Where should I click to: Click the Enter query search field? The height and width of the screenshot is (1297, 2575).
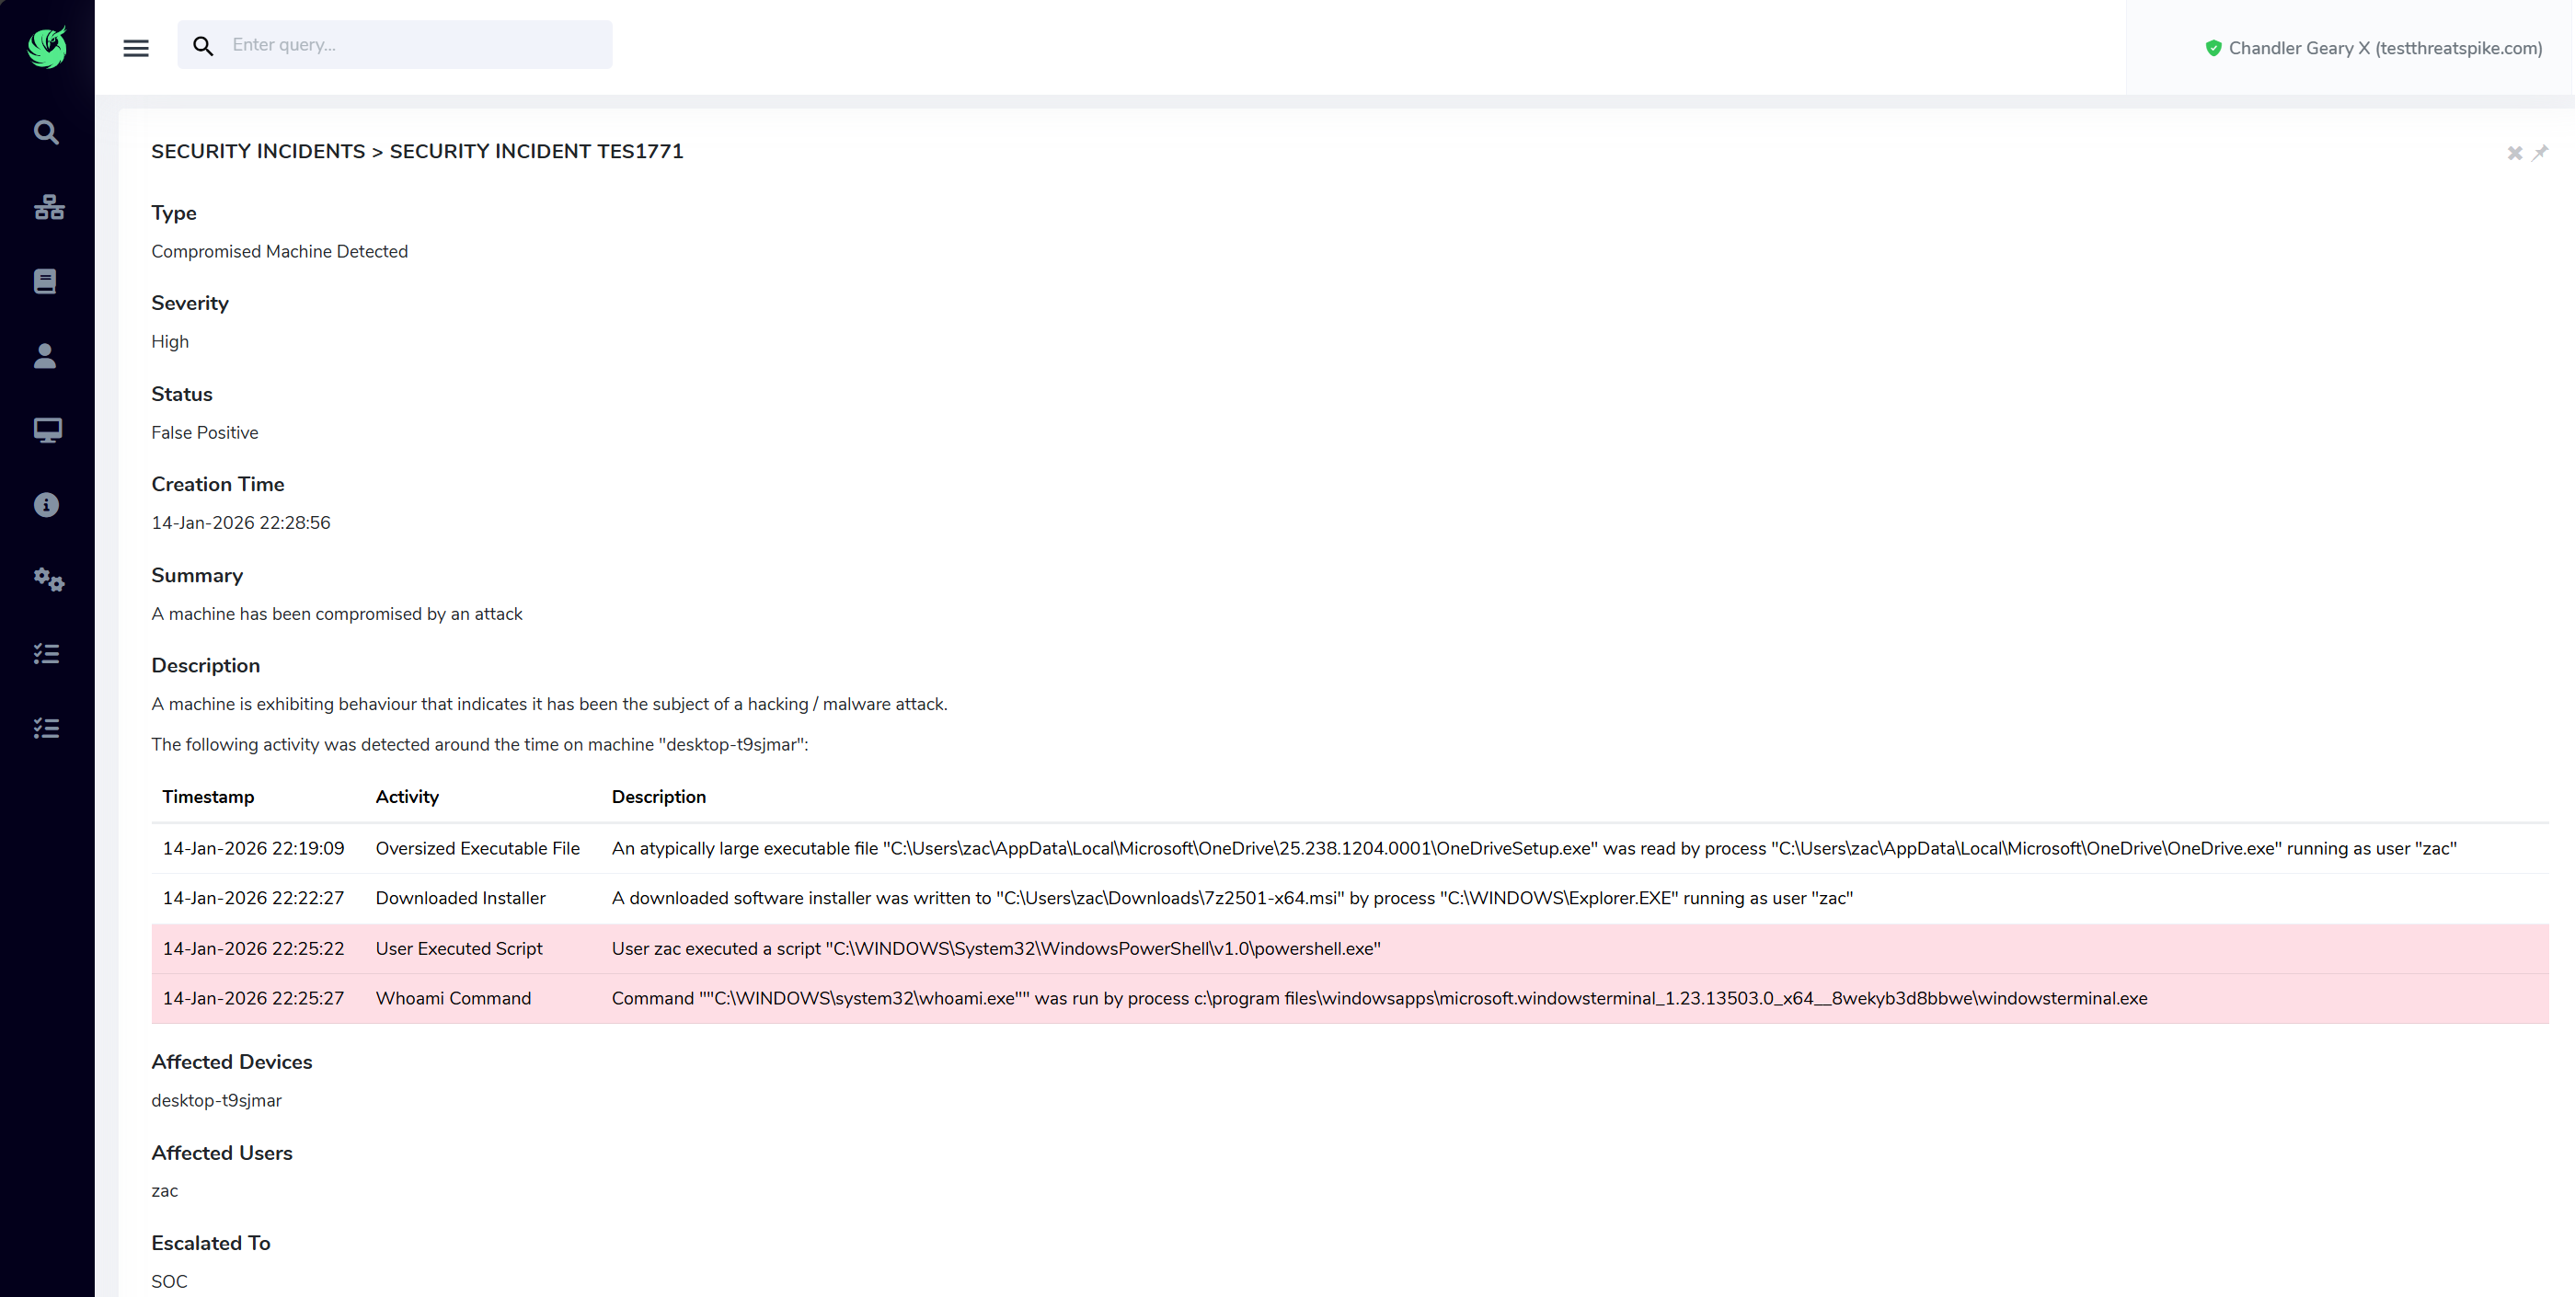click(x=415, y=45)
